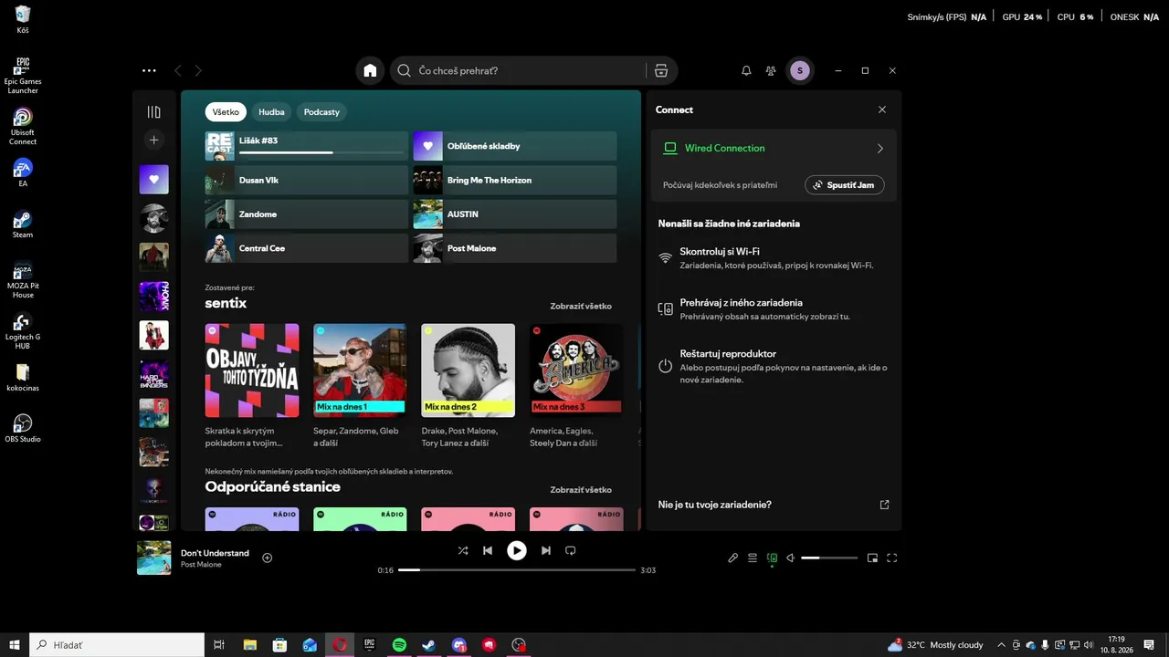Open the lyrics microphone icon
Screen dimensions: 1169x657
point(732,558)
